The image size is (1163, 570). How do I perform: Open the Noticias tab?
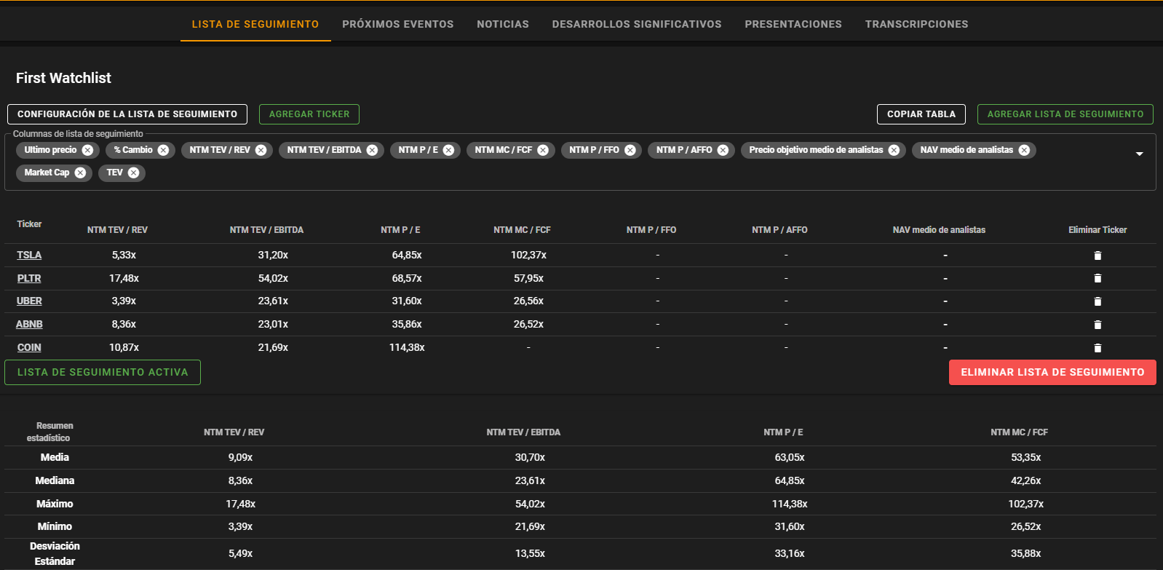503,24
